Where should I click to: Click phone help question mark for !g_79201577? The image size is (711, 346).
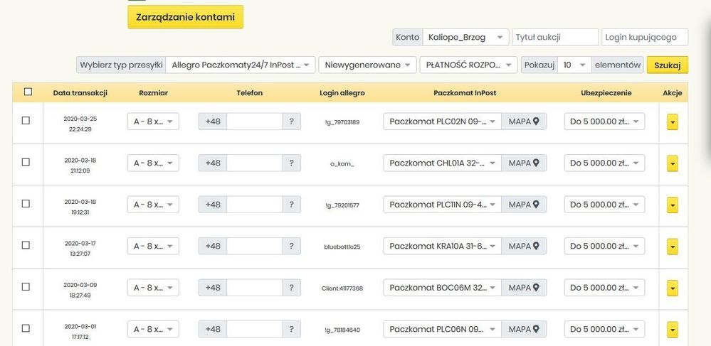(292, 205)
